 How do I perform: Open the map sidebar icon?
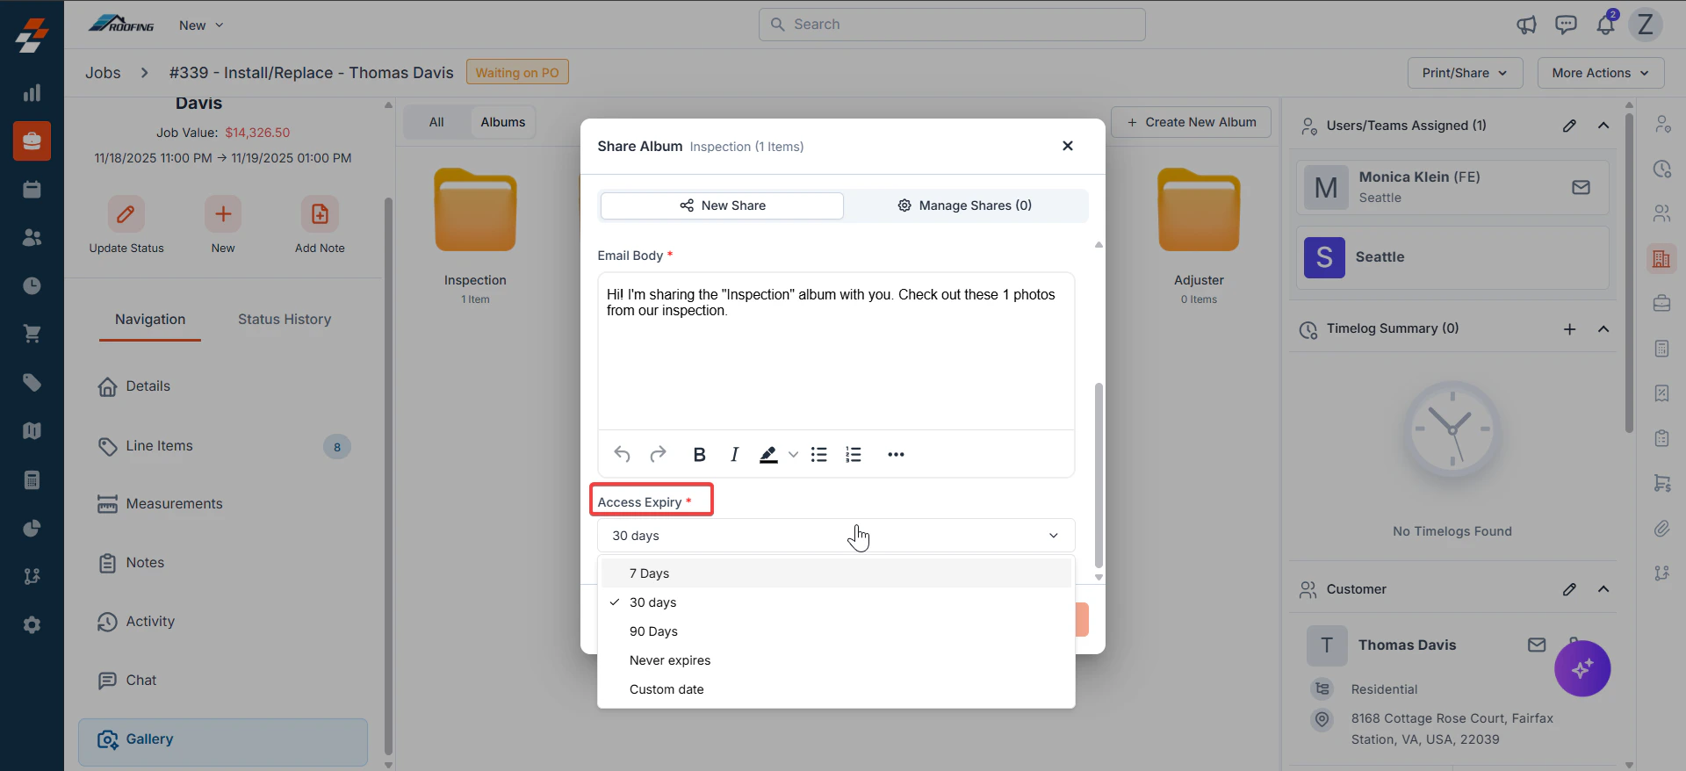(32, 431)
